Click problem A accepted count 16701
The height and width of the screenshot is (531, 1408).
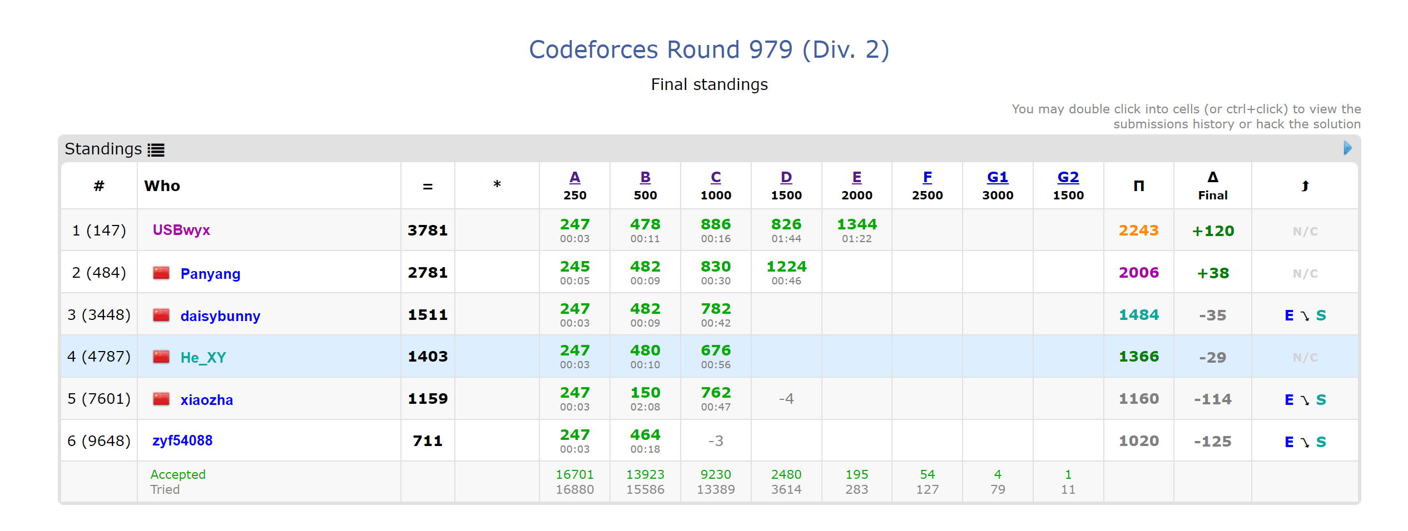click(x=574, y=475)
